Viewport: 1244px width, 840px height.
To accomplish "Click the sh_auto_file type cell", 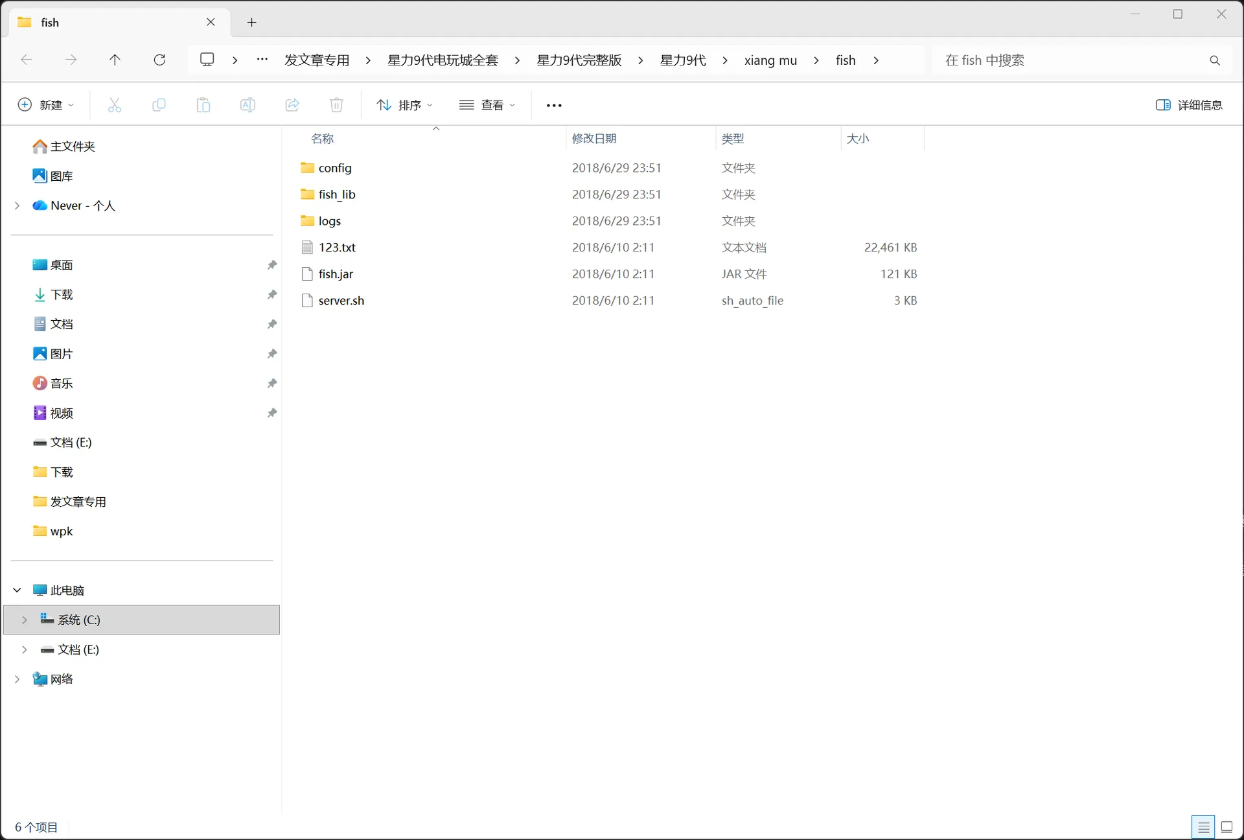I will tap(752, 301).
